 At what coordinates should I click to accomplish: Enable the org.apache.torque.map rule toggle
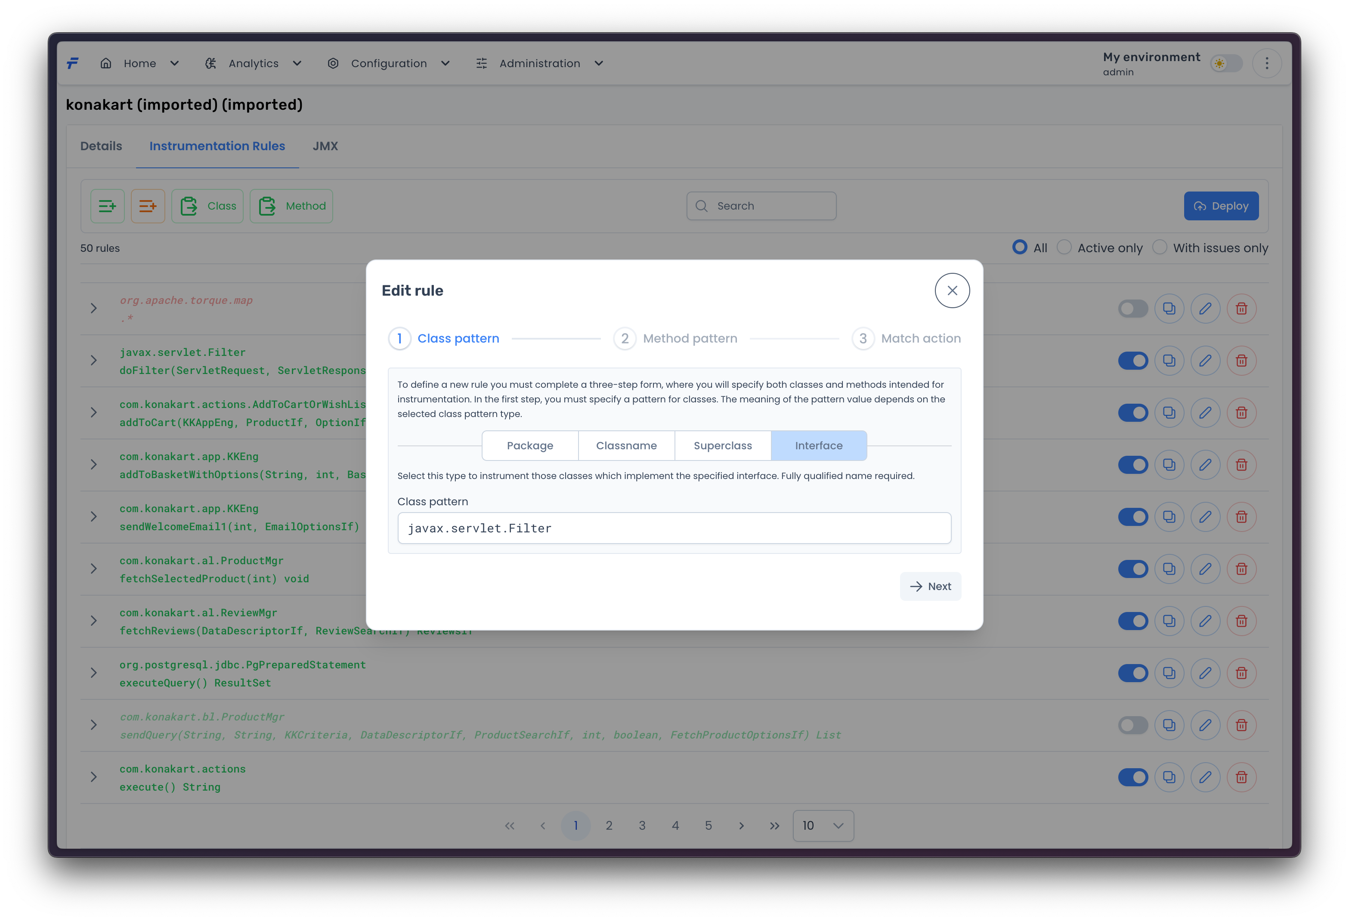click(1132, 308)
